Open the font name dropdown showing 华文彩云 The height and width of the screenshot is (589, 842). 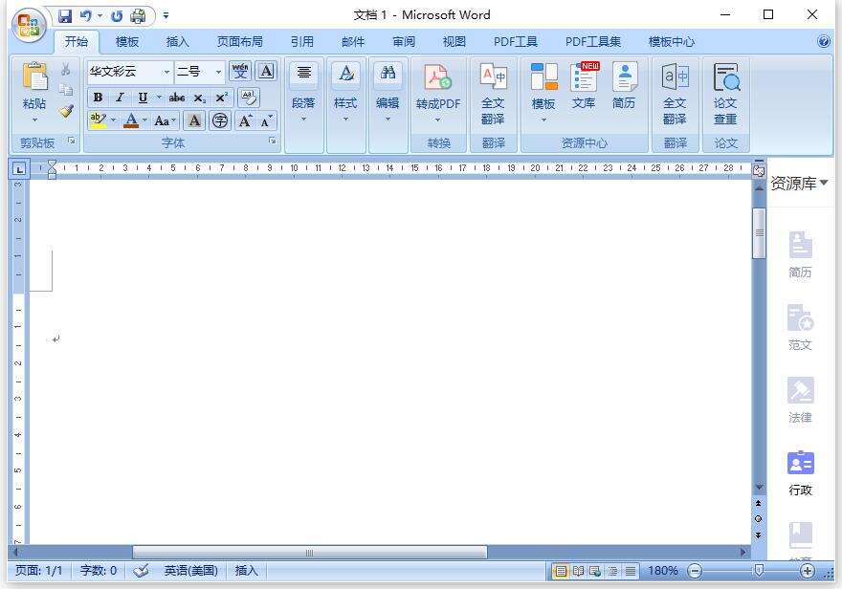pyautogui.click(x=166, y=72)
